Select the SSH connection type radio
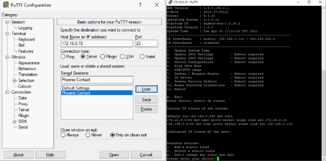 pyautogui.click(x=123, y=57)
